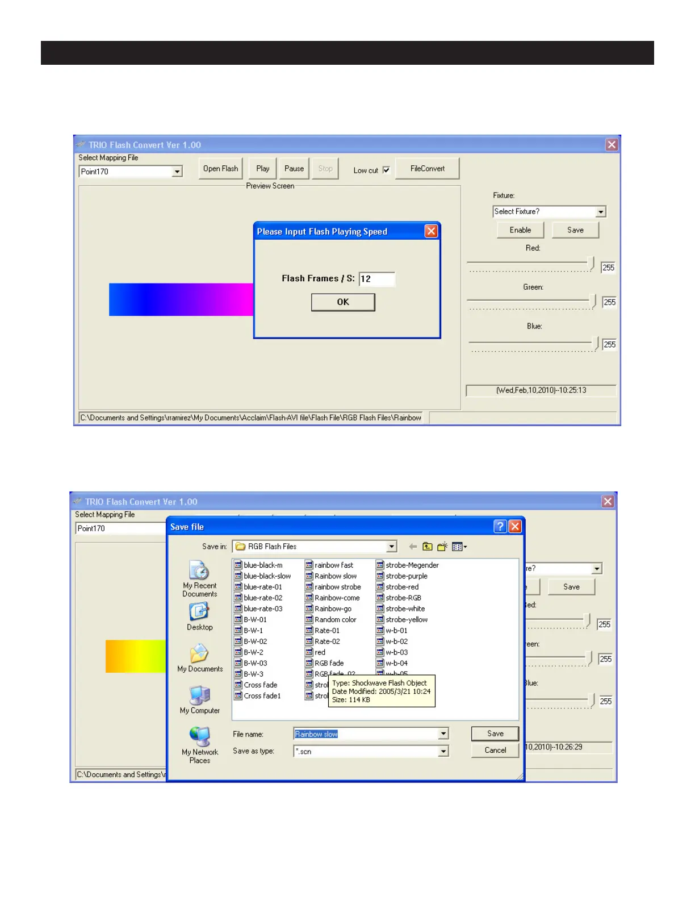The image size is (695, 900).
Task: Open the Save as type dropdown
Action: tap(443, 751)
